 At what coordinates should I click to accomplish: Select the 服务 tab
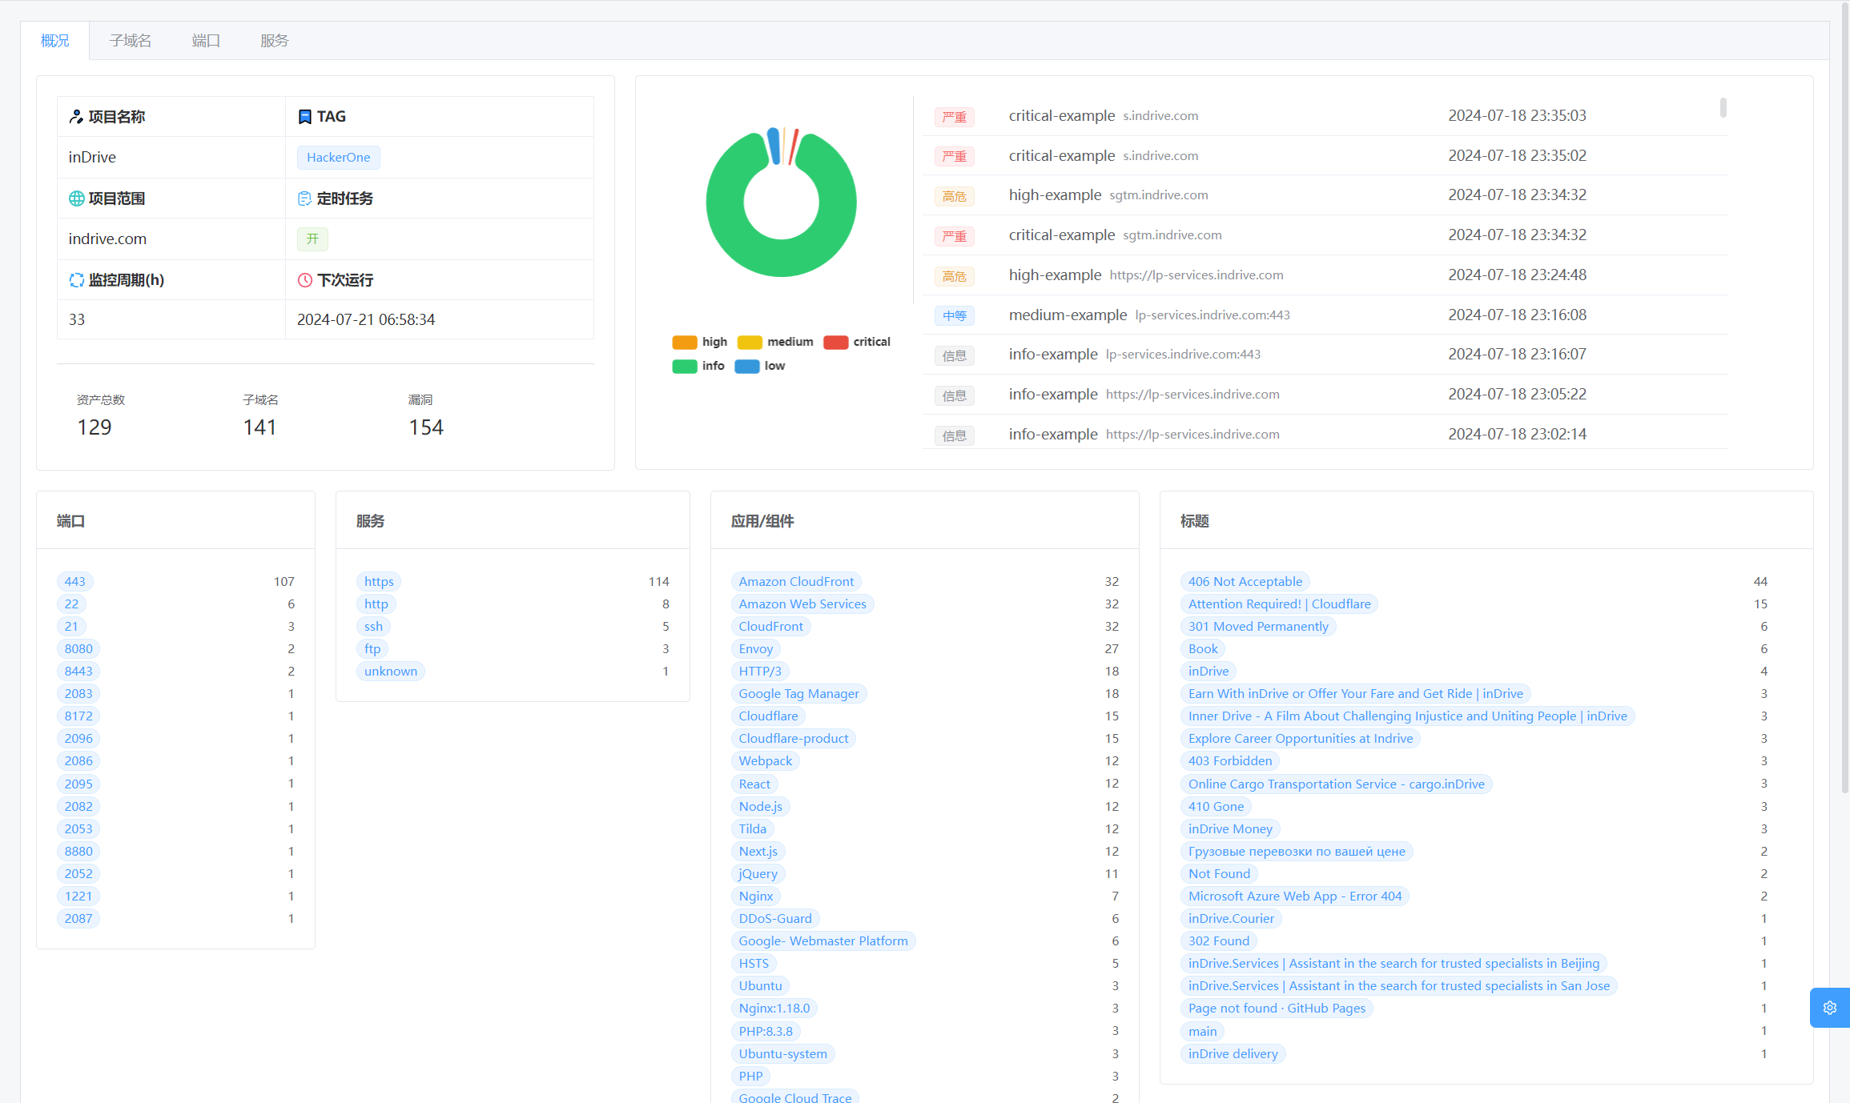click(274, 41)
